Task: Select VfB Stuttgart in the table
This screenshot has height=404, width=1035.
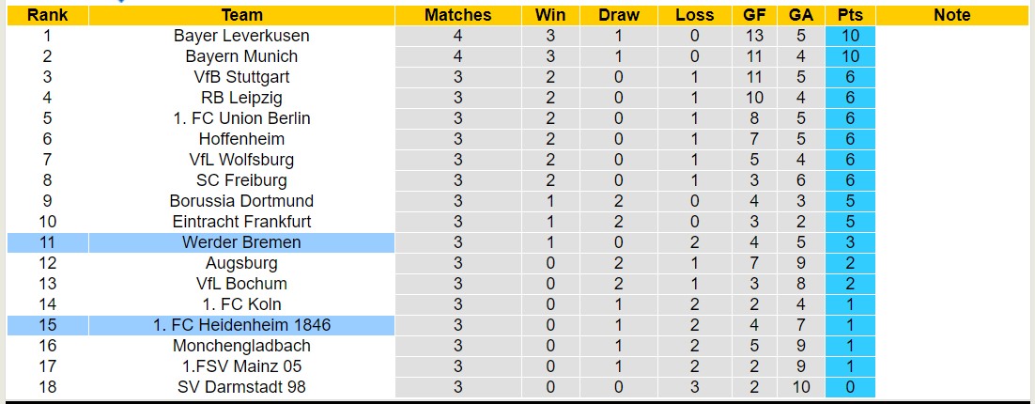Action: pos(241,77)
